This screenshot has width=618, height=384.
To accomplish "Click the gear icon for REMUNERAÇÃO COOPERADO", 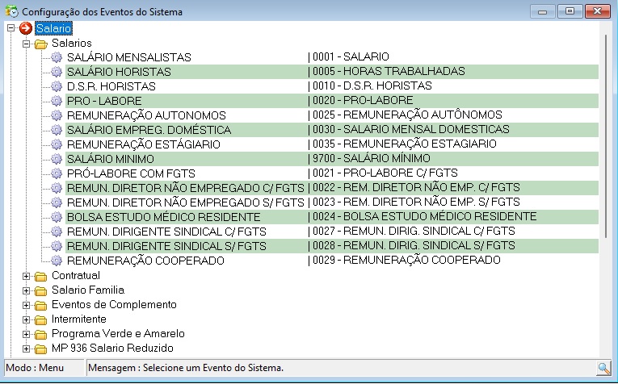I will 57,261.
